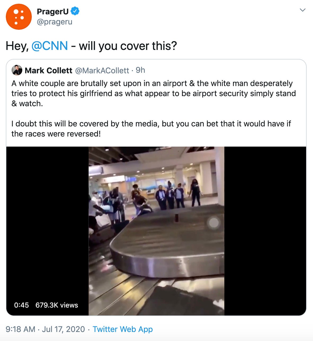The height and width of the screenshot is (341, 313).
Task: Click the blue verified badge next to PragerU
Action: click(x=75, y=11)
